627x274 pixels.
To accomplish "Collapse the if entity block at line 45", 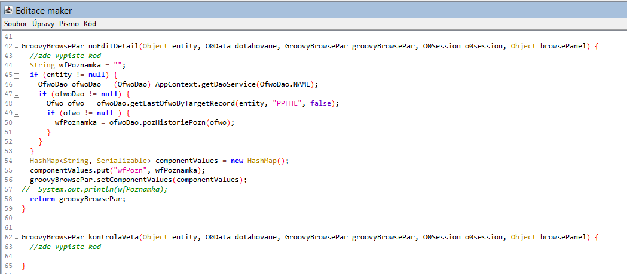I will 16,75.
